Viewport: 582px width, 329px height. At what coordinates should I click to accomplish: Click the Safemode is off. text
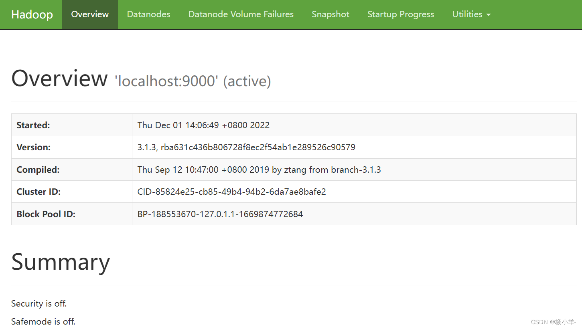point(43,321)
